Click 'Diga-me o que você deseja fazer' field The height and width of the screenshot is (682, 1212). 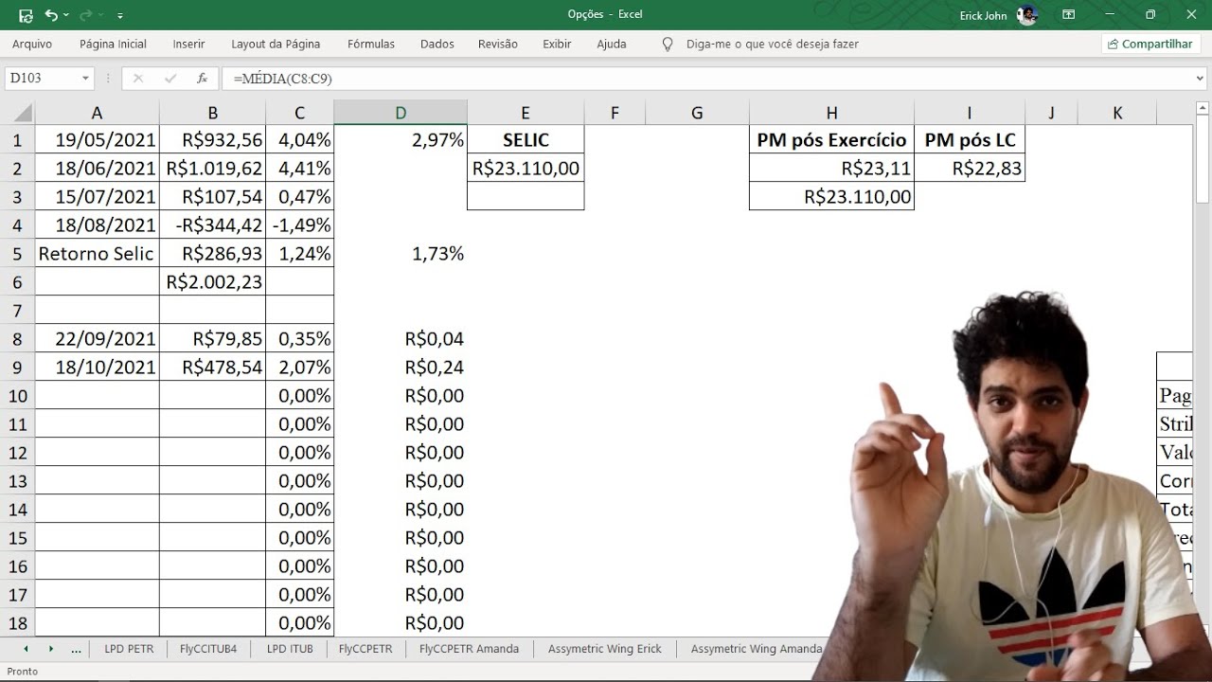point(773,44)
